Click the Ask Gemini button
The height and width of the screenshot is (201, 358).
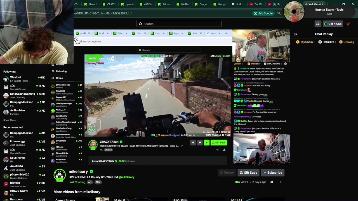point(314,4)
